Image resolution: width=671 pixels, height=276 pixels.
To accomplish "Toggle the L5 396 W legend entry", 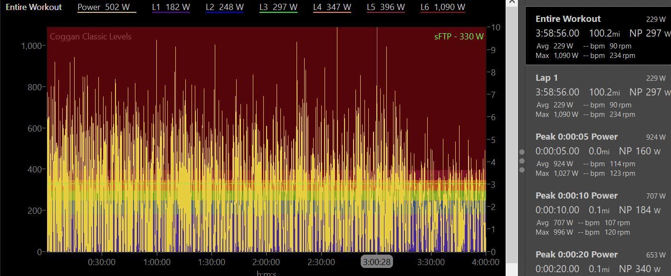I will (x=385, y=7).
